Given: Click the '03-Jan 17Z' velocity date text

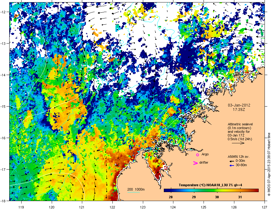Looking at the screenshot, I should click(236, 135).
